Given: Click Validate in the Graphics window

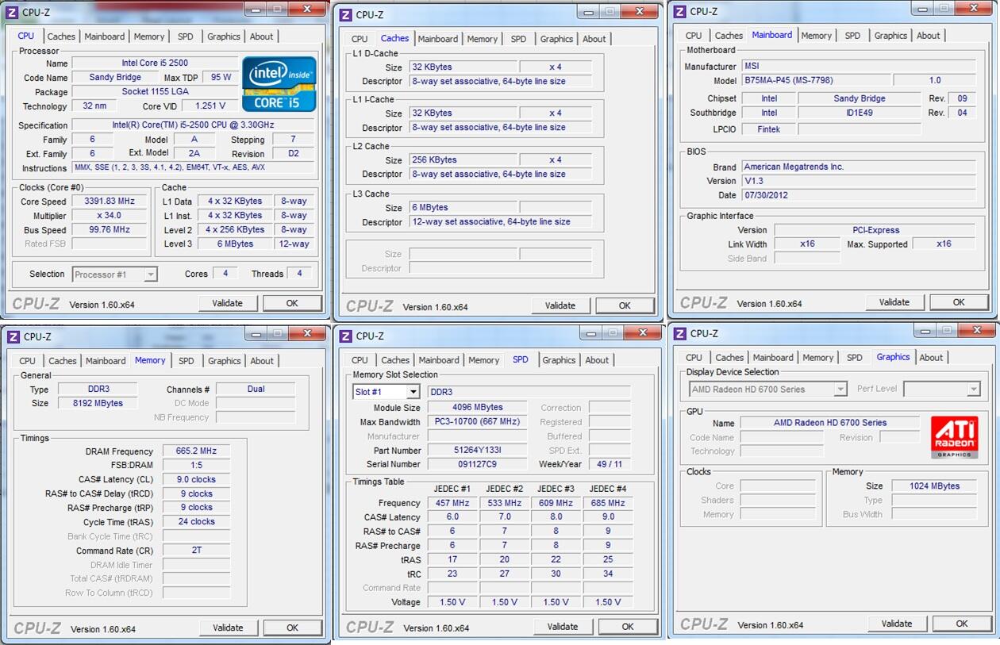Looking at the screenshot, I should pos(897,624).
